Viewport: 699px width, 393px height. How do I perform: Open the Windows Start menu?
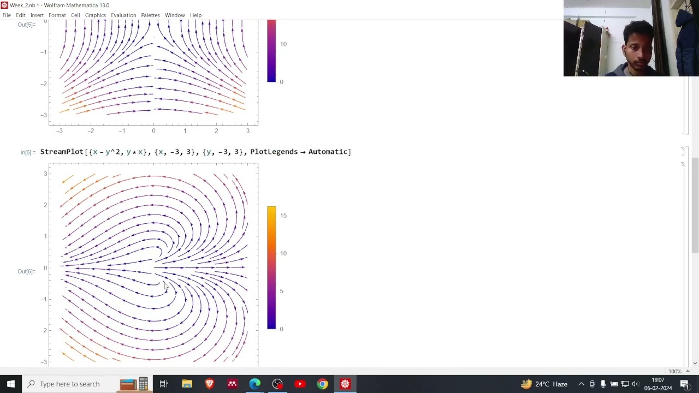point(11,384)
